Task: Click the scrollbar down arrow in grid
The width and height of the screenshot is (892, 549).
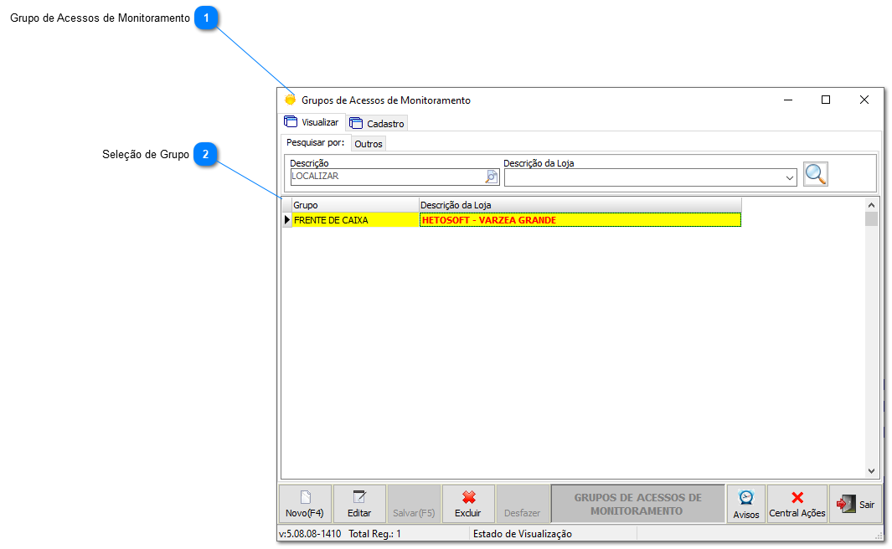Action: point(871,471)
